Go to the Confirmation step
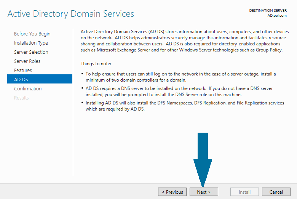The image size is (297, 199). pos(28,88)
